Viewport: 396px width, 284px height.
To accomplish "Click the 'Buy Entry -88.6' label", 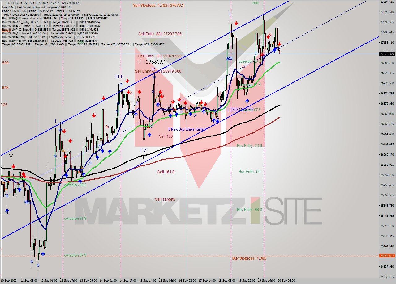I will click(x=249, y=210).
